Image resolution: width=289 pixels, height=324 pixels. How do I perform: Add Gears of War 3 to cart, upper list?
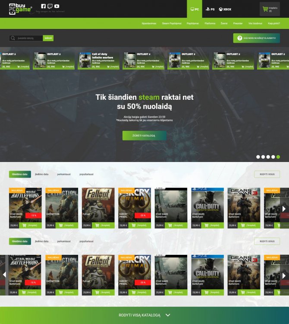pos(249,225)
